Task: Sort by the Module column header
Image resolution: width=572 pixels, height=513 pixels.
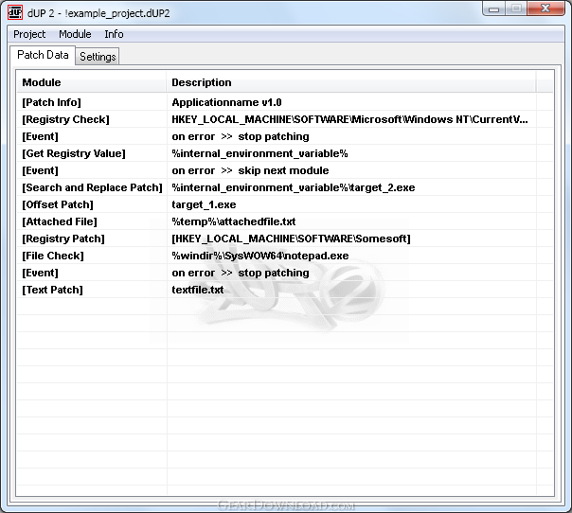Action: pos(91,82)
